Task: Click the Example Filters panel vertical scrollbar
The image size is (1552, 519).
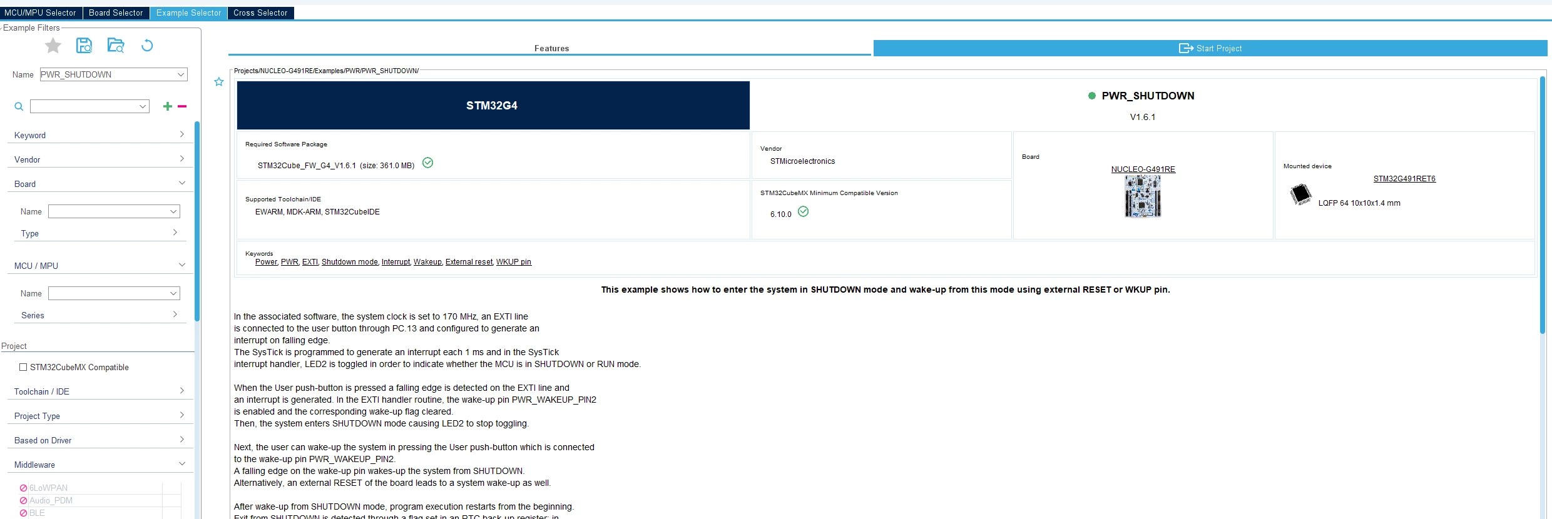Action: 197,221
